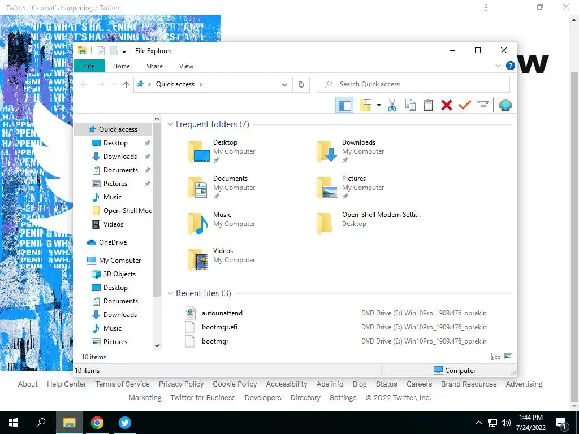The width and height of the screenshot is (579, 434).
Task: Select OneDrive in navigation pane
Action: [113, 242]
